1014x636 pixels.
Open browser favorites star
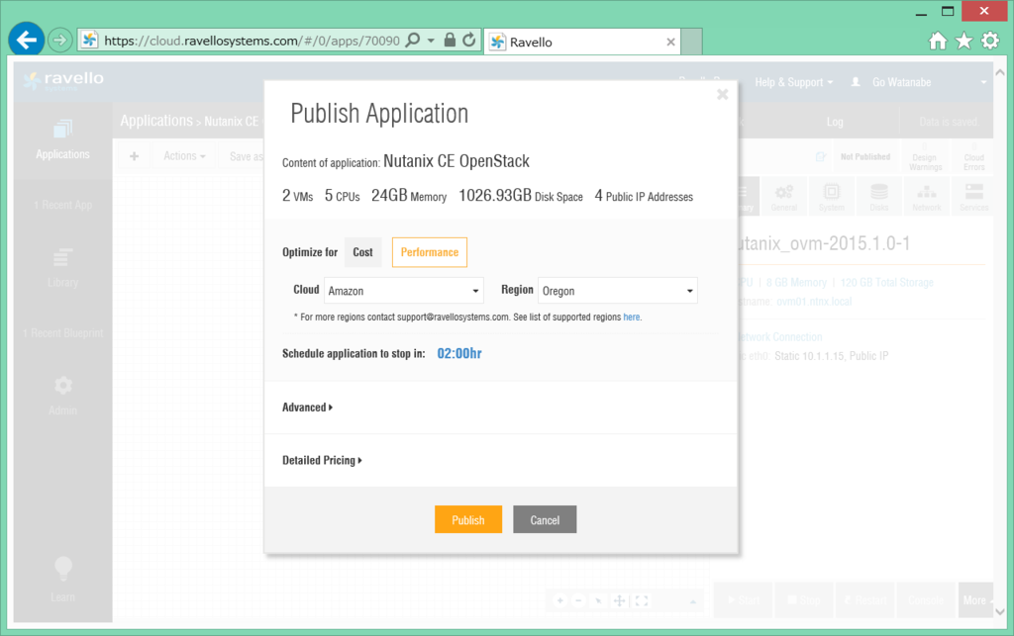coord(963,42)
